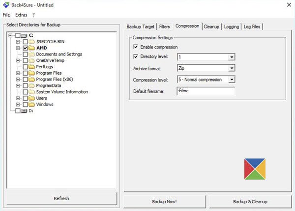
Task: Check the Users folder checkbox
Action: pos(26,98)
